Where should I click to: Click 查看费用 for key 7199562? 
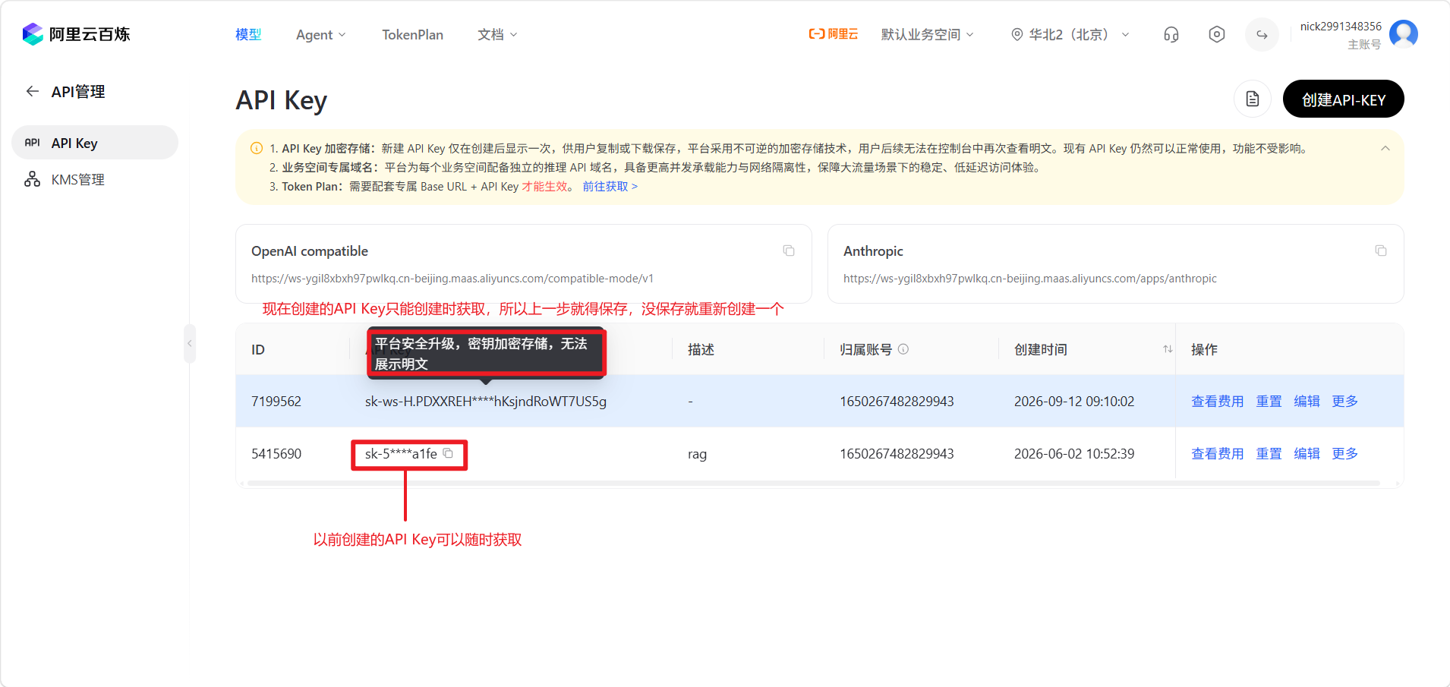(1217, 401)
